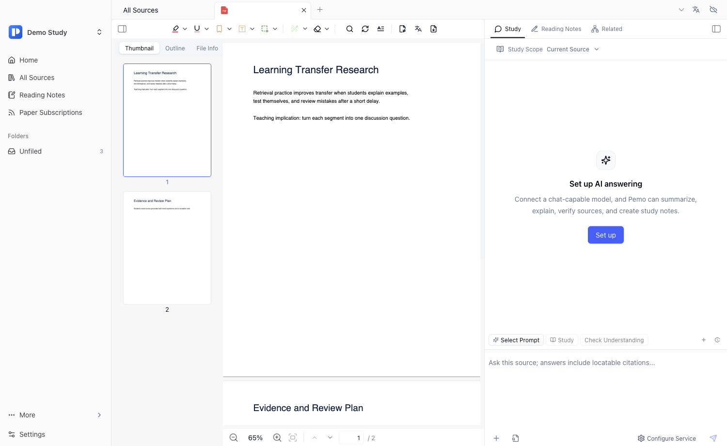Open highlighter options dropdown arrow

coord(185,29)
